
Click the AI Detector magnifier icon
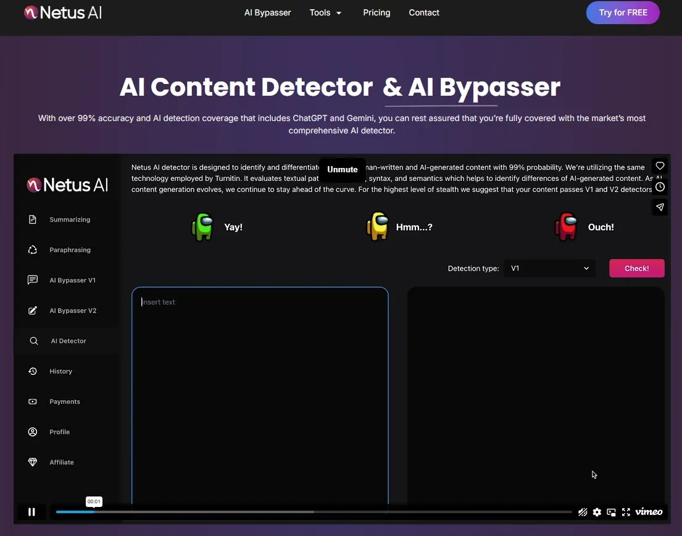pos(33,341)
